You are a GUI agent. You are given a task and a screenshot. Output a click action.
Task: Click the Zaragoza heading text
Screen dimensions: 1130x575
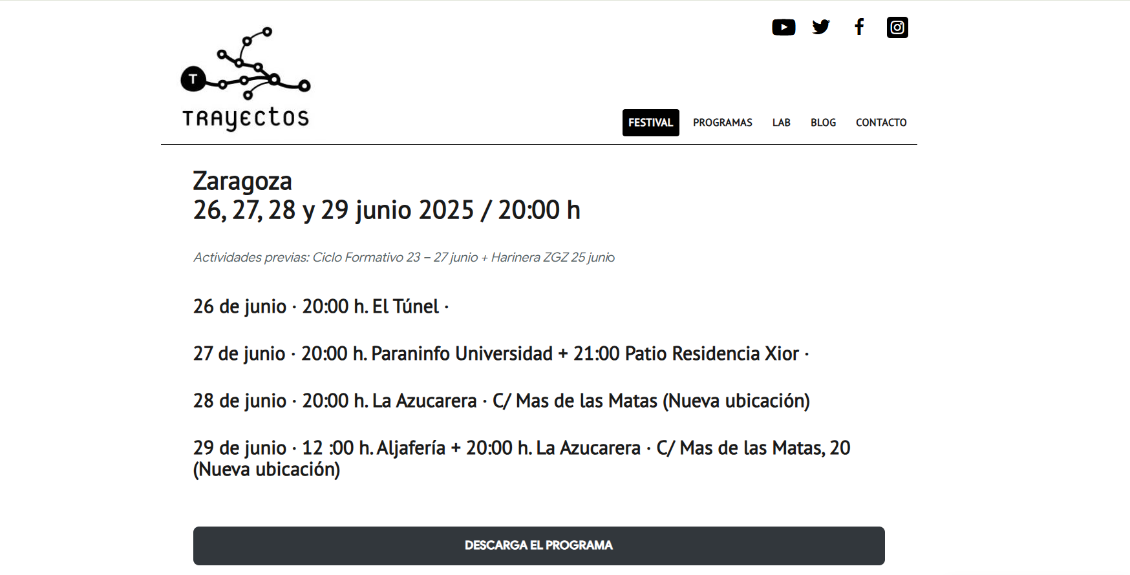[242, 182]
